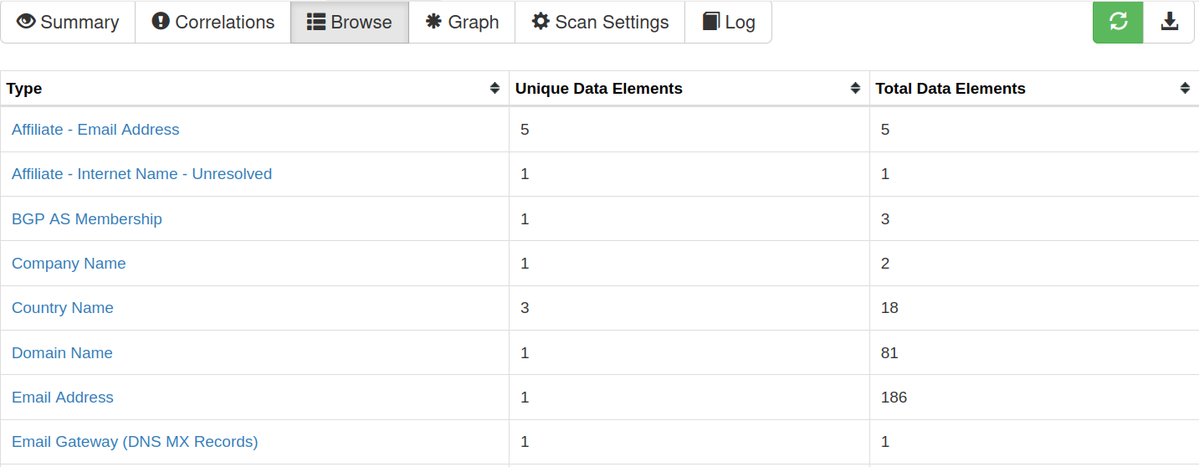Open Email Gateway (DNS MX Records) link
The height and width of the screenshot is (467, 1199).
(135, 442)
